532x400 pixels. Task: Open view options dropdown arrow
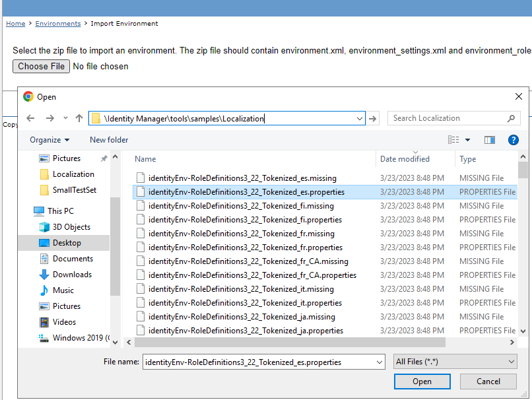(467, 140)
